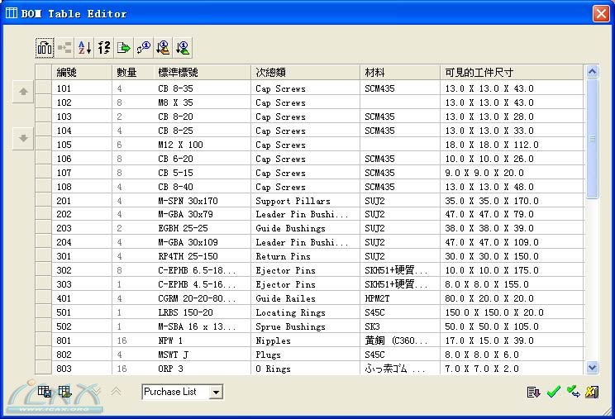Click the cell 'CB 8-20'
Screen dimensions: 615x419
pos(202,117)
